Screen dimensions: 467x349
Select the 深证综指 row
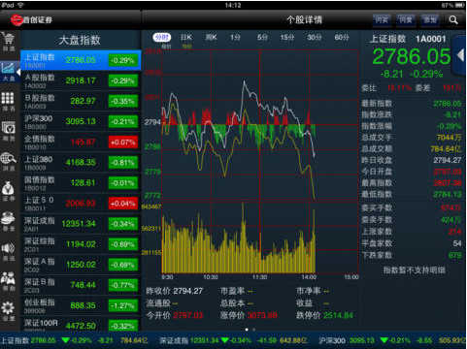(81, 244)
